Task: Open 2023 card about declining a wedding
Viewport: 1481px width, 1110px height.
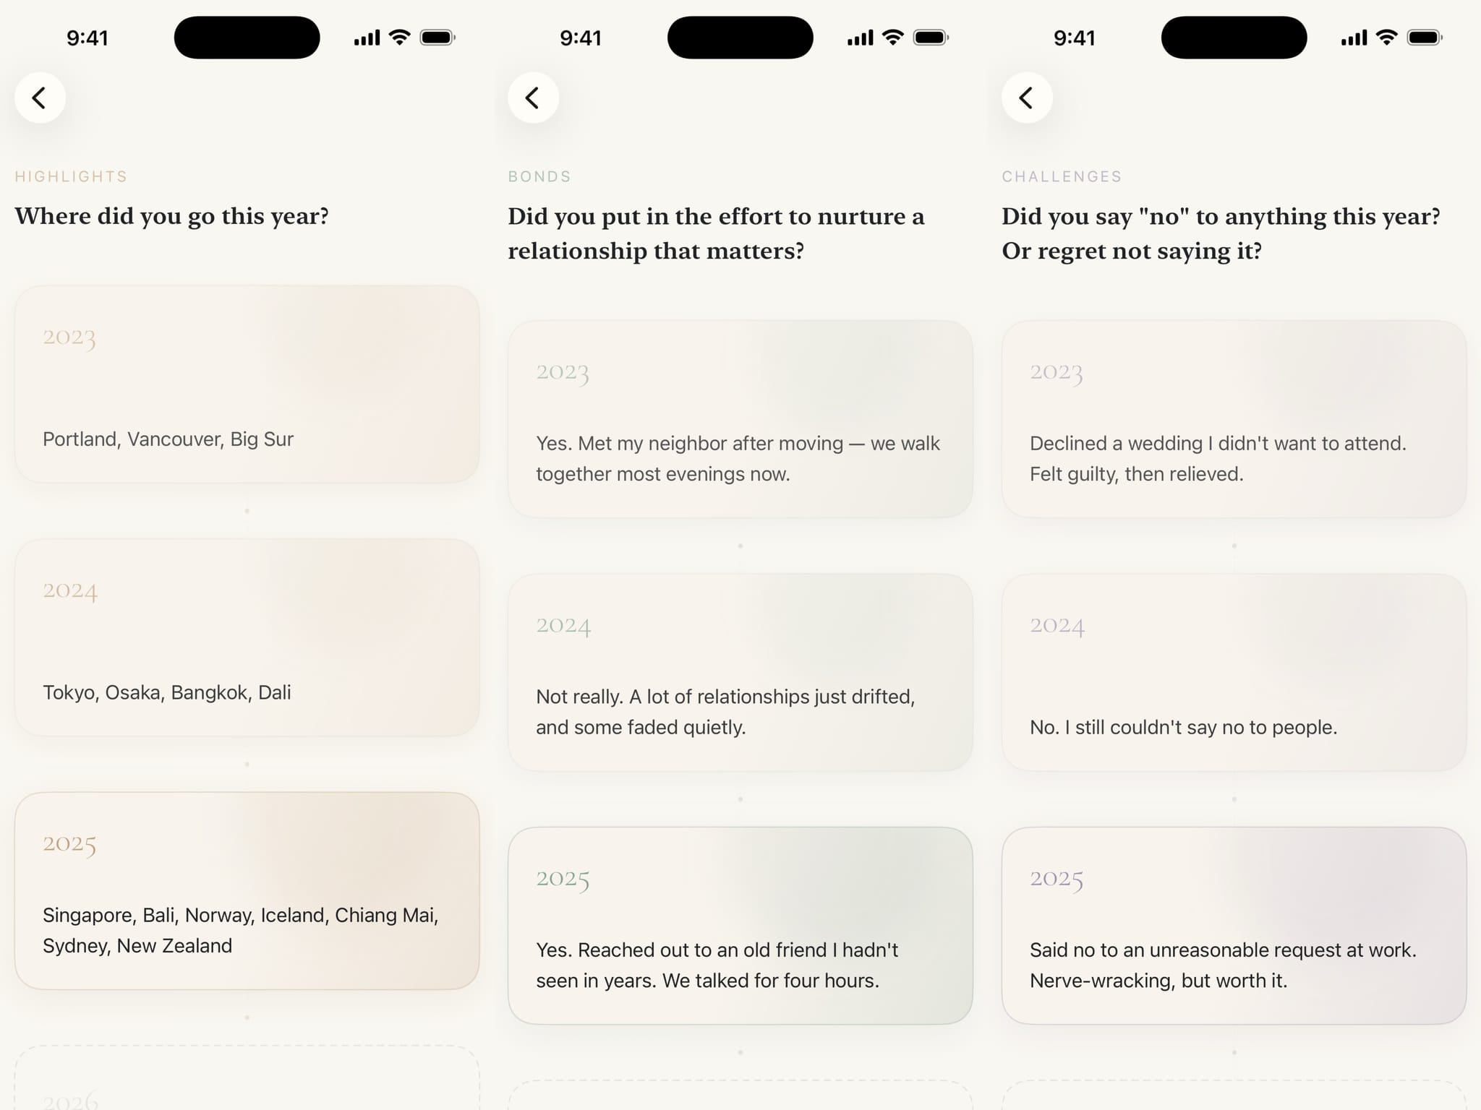Action: (x=1234, y=419)
